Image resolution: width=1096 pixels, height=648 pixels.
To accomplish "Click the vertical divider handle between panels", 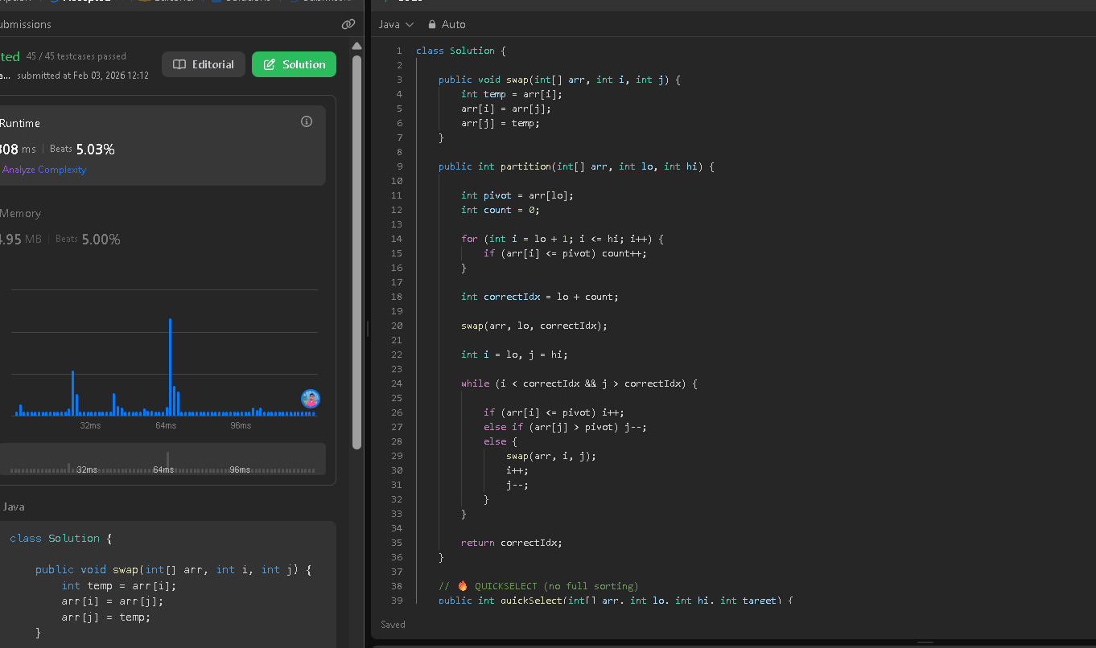I will (368, 328).
